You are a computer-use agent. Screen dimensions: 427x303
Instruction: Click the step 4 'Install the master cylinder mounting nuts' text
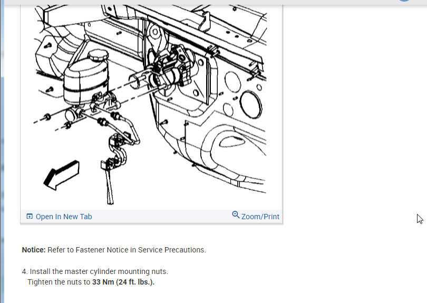point(95,271)
